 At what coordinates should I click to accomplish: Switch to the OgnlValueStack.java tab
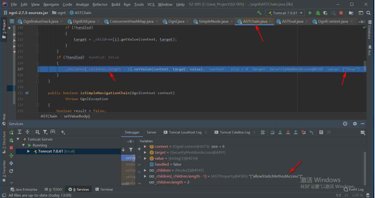pos(41,21)
